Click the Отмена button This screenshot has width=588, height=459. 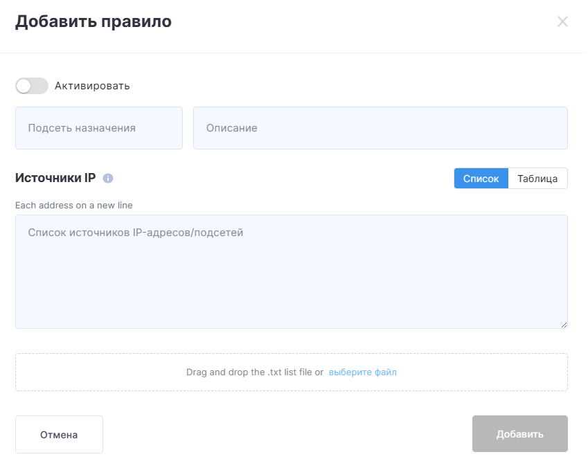pyautogui.click(x=60, y=434)
